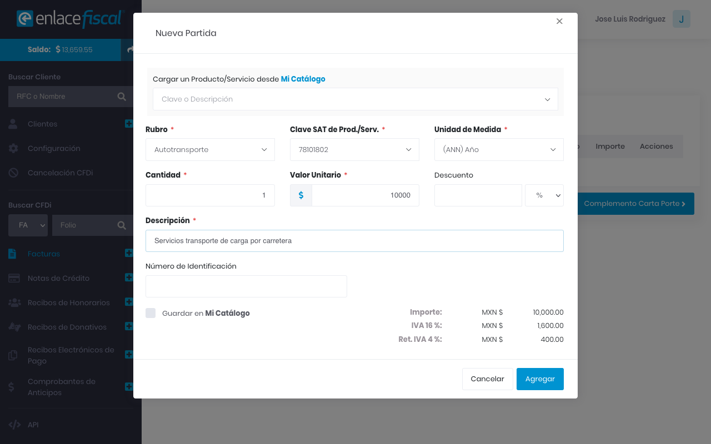This screenshot has width=711, height=444.
Task: Click the Descripción text field
Action: 354,241
